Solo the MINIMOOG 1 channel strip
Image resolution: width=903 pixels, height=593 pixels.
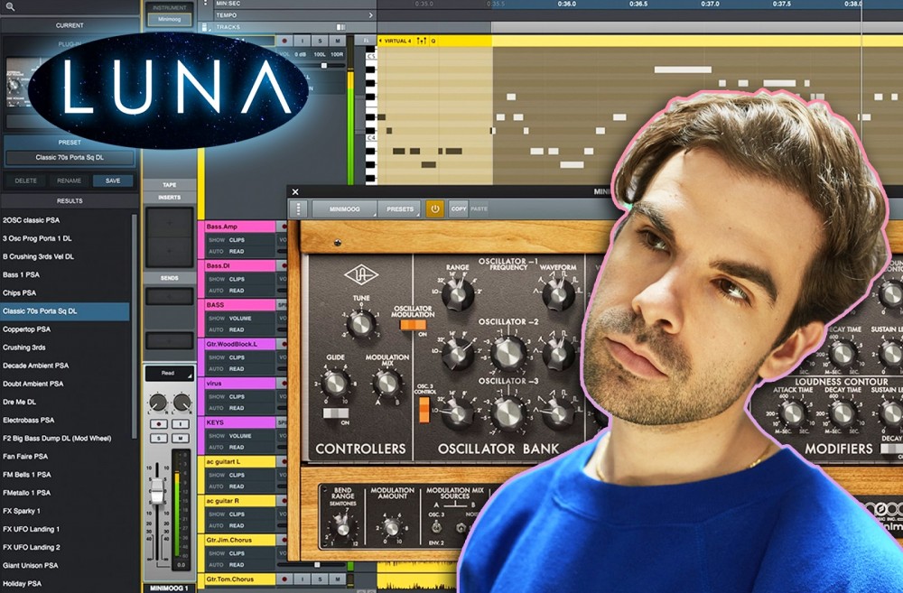click(158, 438)
